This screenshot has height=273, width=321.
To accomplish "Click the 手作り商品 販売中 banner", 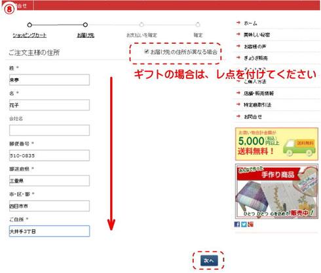I will (x=276, y=191).
